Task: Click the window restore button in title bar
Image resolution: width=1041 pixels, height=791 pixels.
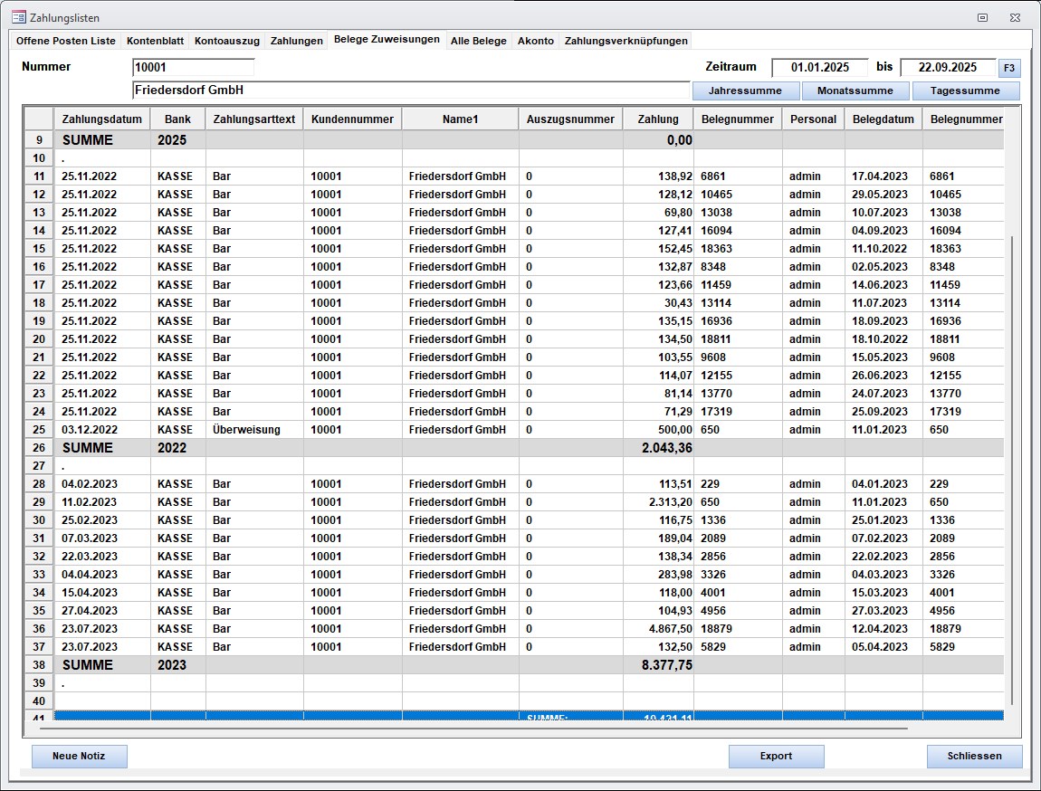Action: coord(982,17)
